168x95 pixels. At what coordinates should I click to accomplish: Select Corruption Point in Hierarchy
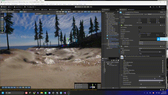pos(112,38)
